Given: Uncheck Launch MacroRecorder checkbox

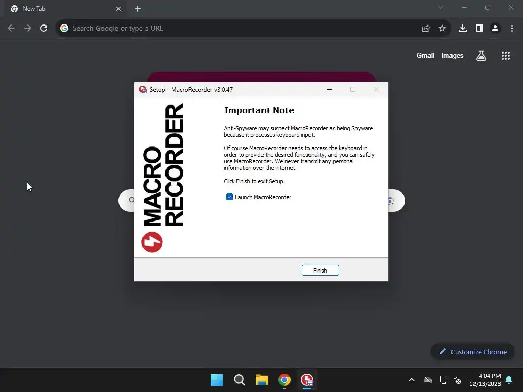Looking at the screenshot, I should click(x=229, y=197).
